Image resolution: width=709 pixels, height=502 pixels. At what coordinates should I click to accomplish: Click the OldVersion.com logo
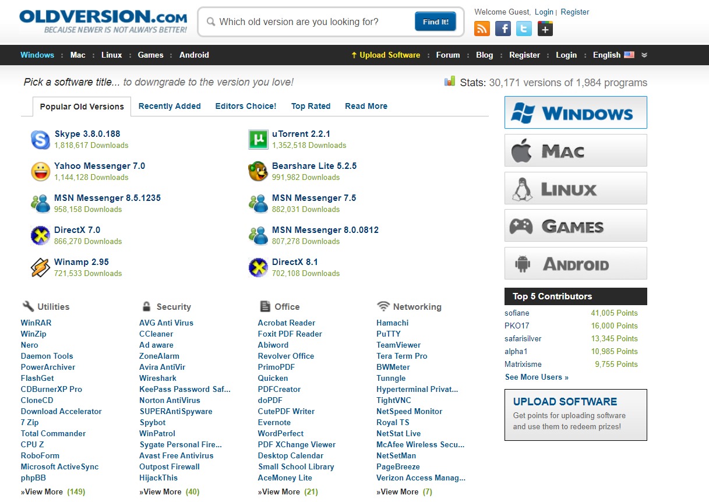103,22
